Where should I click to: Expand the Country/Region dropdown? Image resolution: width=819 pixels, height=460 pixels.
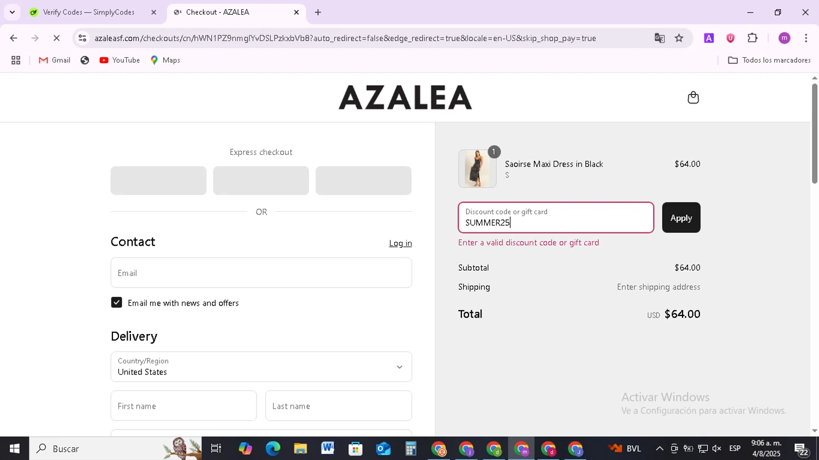[x=261, y=367]
